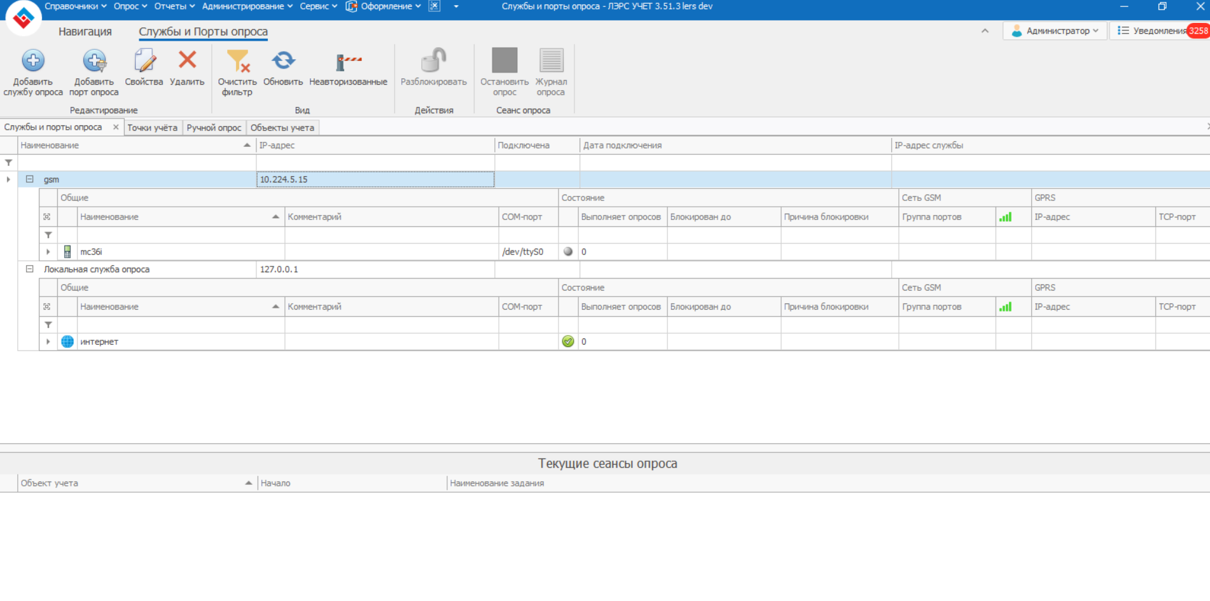The height and width of the screenshot is (601, 1210).
Task: Open the Администратор user dropdown
Action: (x=1056, y=31)
